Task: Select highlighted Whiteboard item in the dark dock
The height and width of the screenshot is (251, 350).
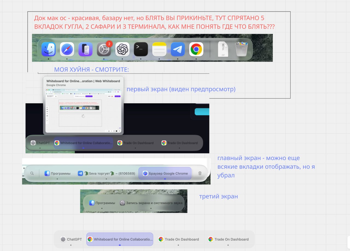Action: (x=83, y=143)
